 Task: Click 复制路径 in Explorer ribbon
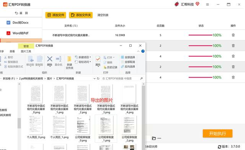coord(11,62)
